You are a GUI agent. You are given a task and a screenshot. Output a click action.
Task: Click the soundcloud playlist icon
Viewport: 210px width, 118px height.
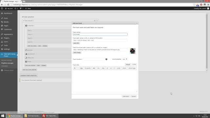point(26,54)
